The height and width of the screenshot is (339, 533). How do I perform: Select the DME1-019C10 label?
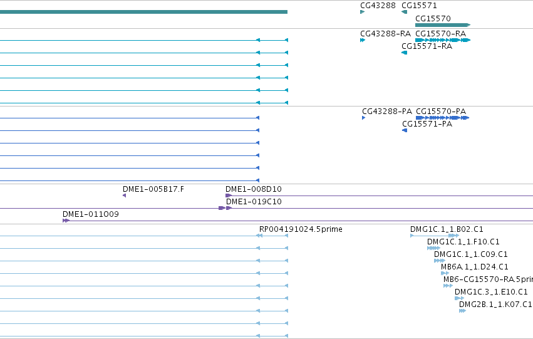point(254,202)
